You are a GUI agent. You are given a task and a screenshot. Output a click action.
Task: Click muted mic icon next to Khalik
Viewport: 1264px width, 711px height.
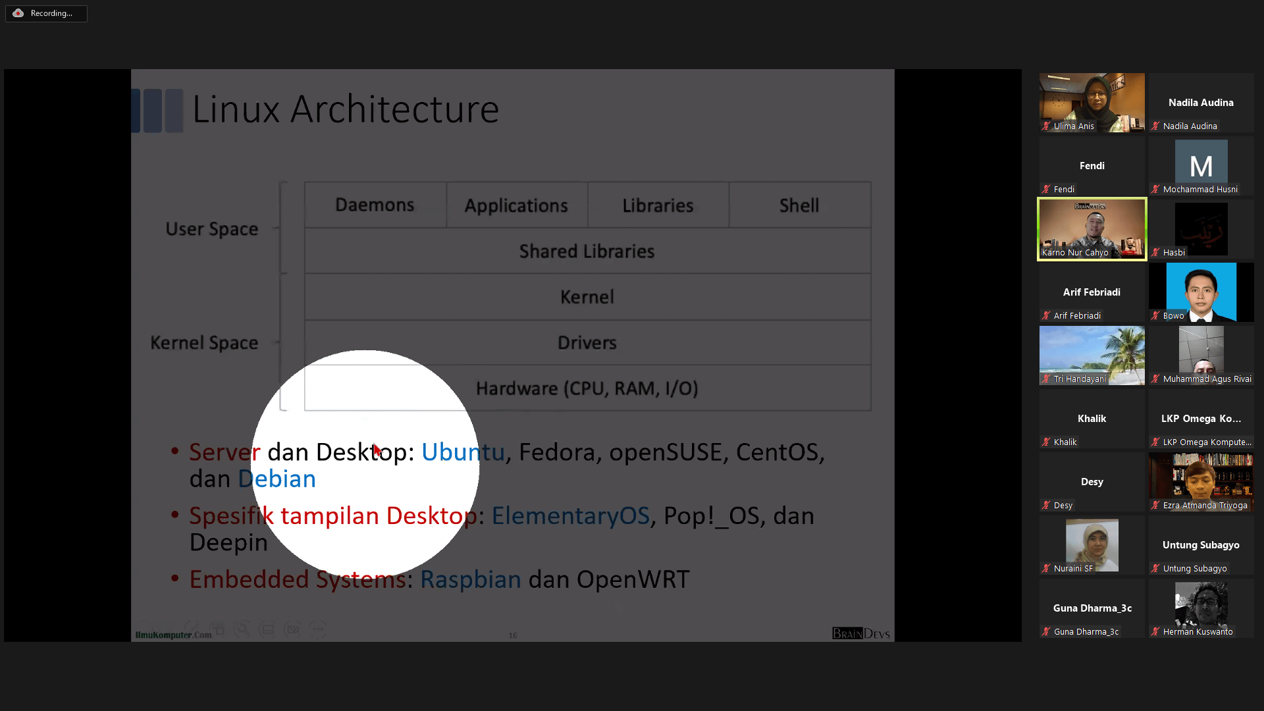coord(1046,442)
